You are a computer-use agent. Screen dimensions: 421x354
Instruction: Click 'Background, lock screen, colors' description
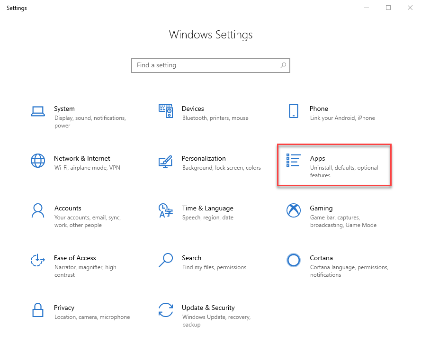click(222, 168)
